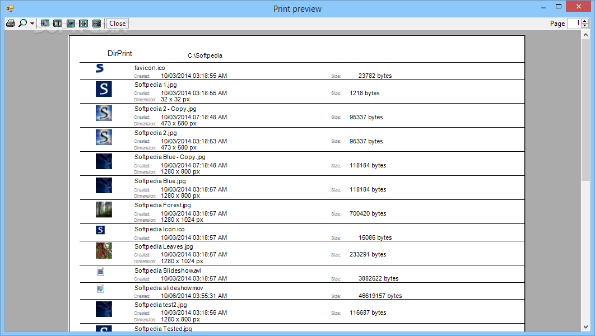Click the Softpedia Slideshow.avi file name
Viewport: 595px width, 336px height.
(x=168, y=270)
